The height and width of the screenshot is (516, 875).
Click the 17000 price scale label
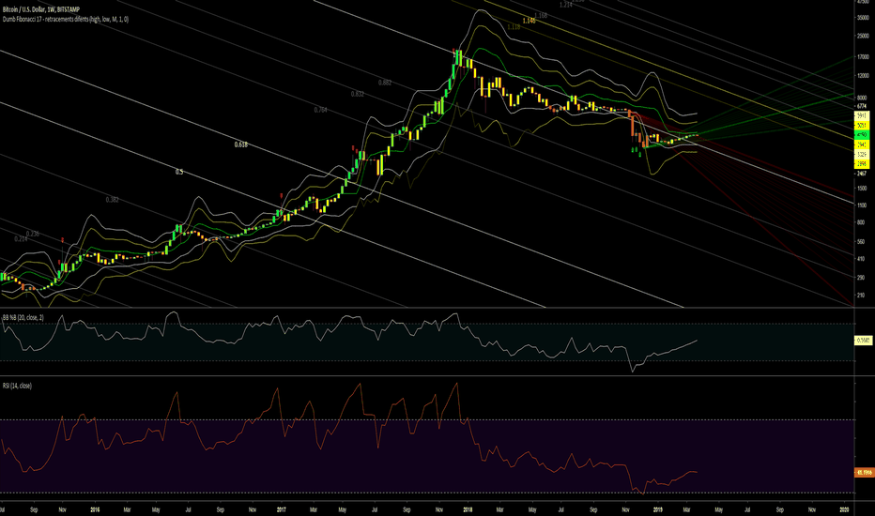pos(863,57)
